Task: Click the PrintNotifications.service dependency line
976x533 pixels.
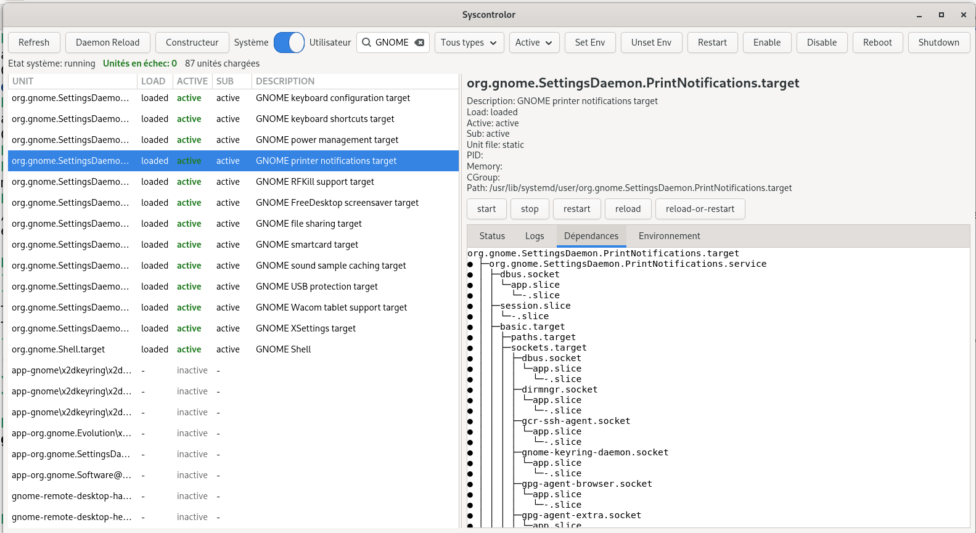Action: [628, 264]
